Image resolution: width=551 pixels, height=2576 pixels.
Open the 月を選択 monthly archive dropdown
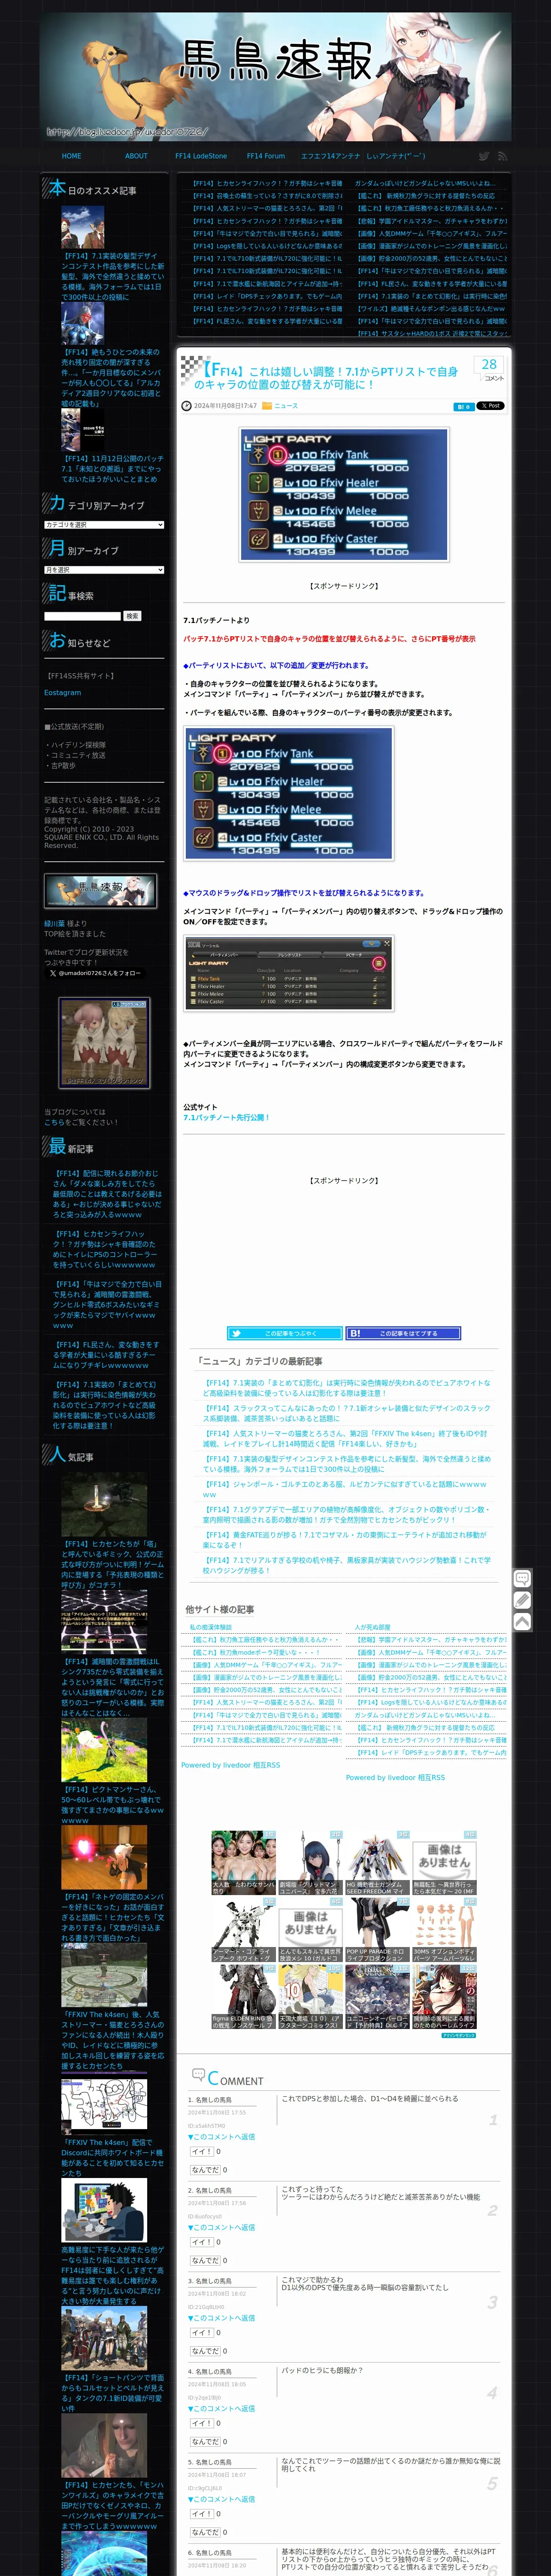pos(104,570)
